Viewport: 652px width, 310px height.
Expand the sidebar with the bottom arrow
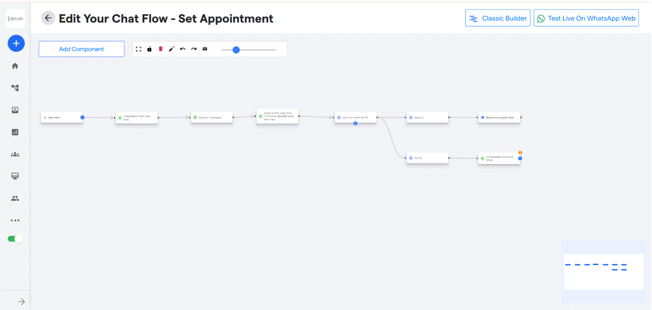click(21, 302)
